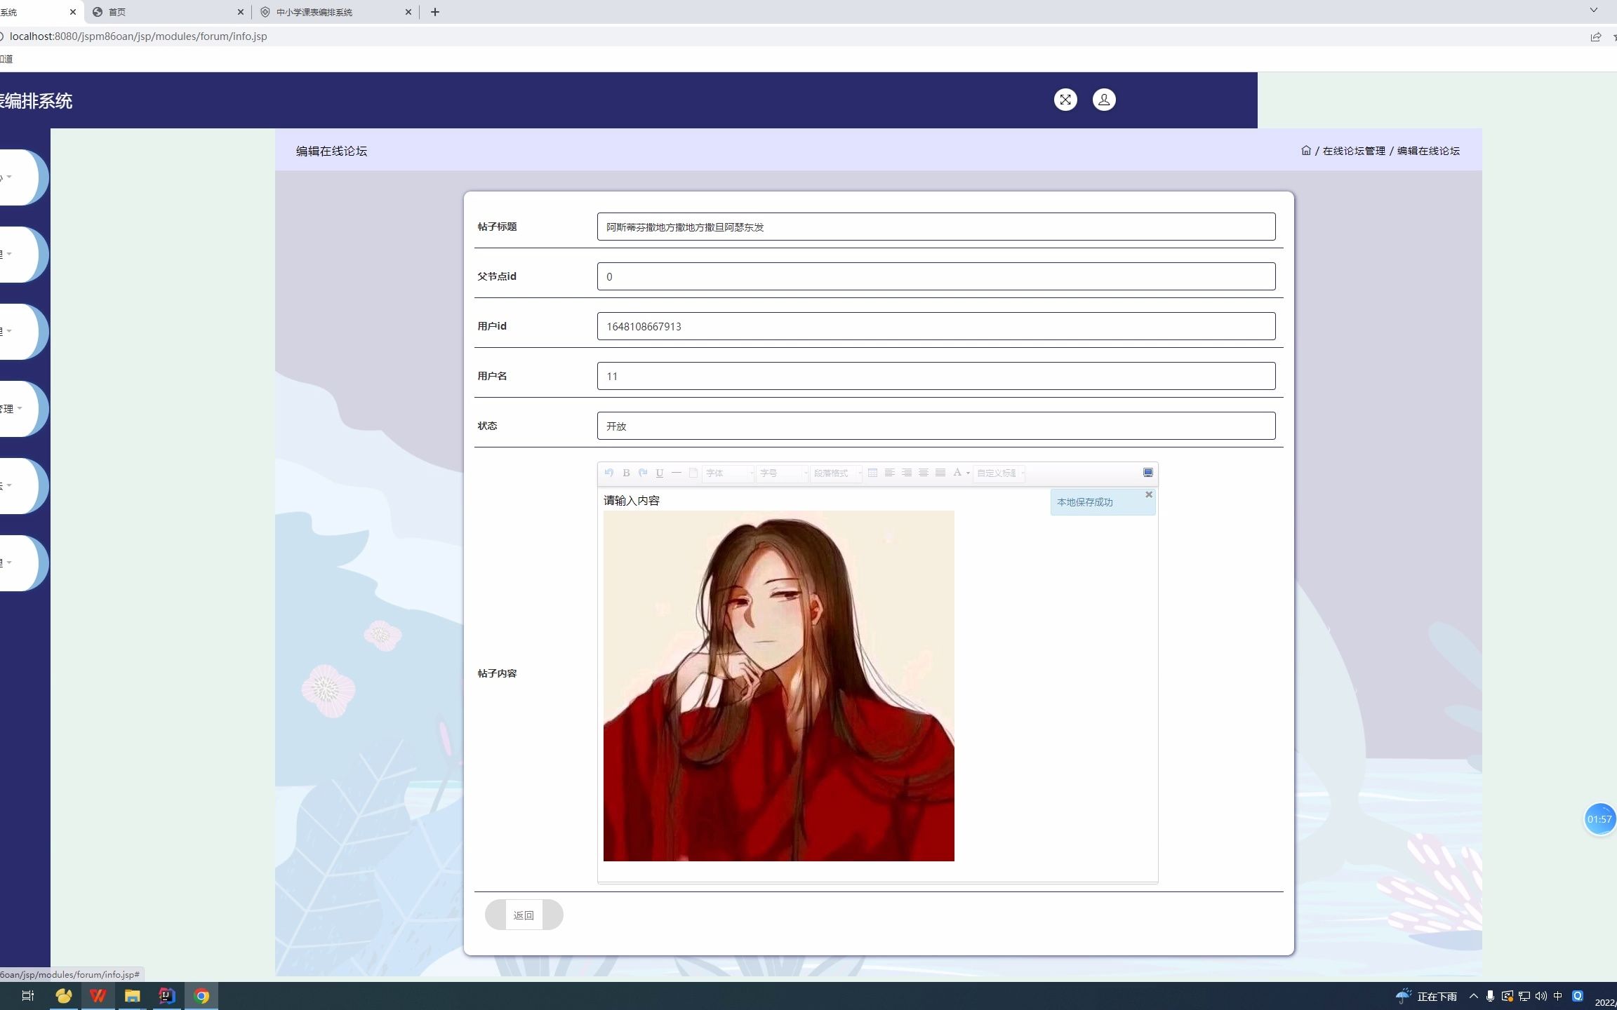1617x1010 pixels.
Task: Click the redo icon in editor toolbar
Action: tap(643, 473)
